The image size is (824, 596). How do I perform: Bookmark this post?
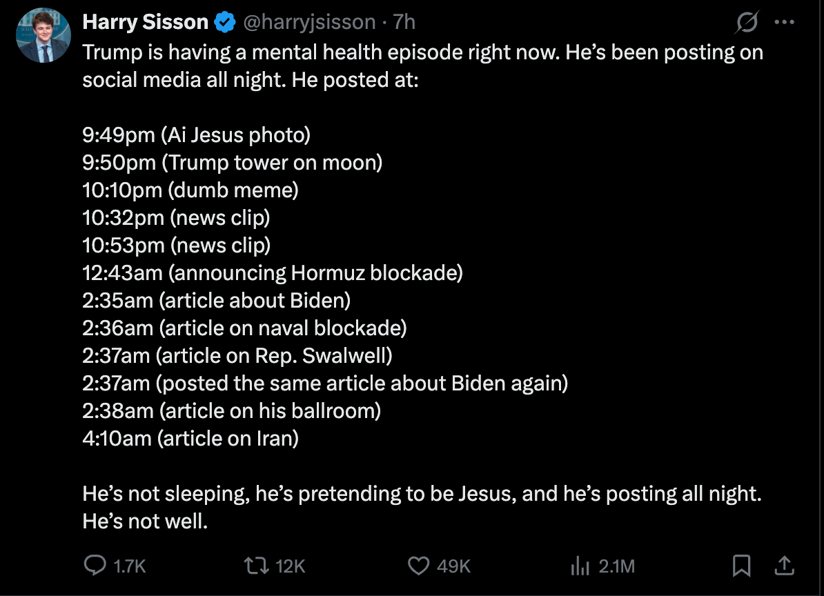click(x=743, y=566)
